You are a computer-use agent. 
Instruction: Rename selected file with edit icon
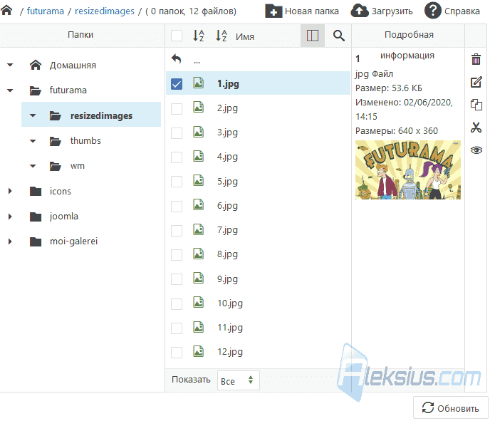click(x=476, y=82)
